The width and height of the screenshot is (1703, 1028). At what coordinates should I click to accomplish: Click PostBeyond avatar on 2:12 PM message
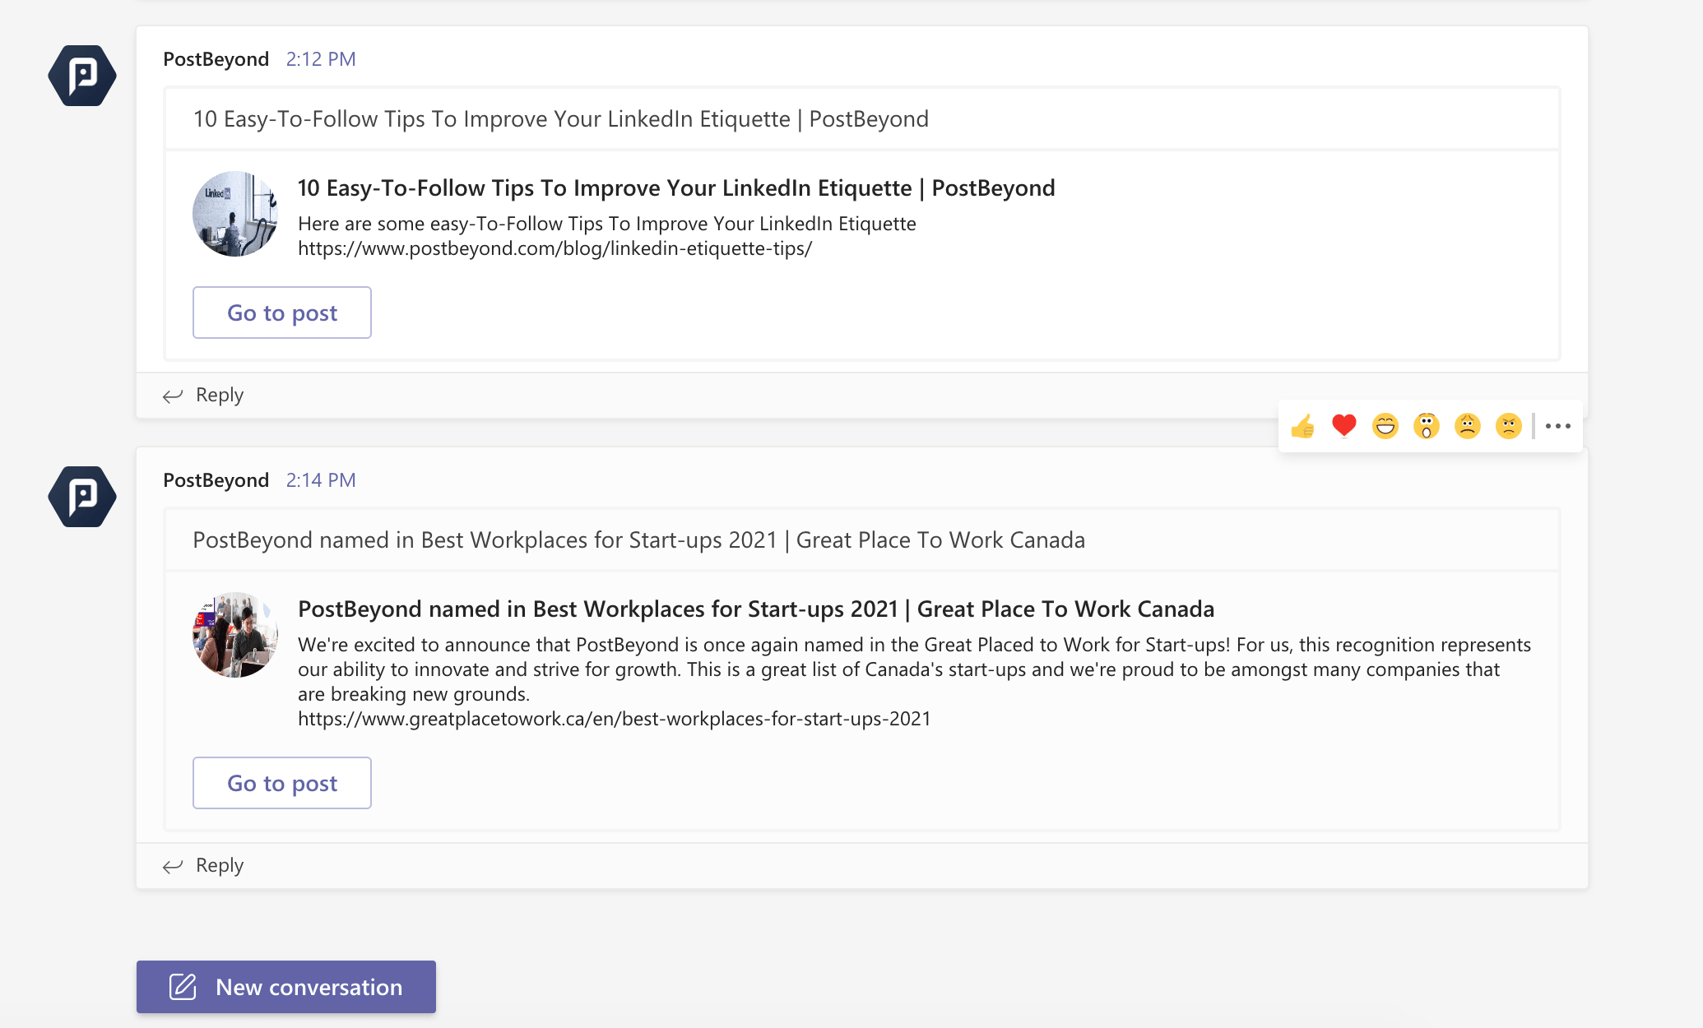tap(82, 76)
